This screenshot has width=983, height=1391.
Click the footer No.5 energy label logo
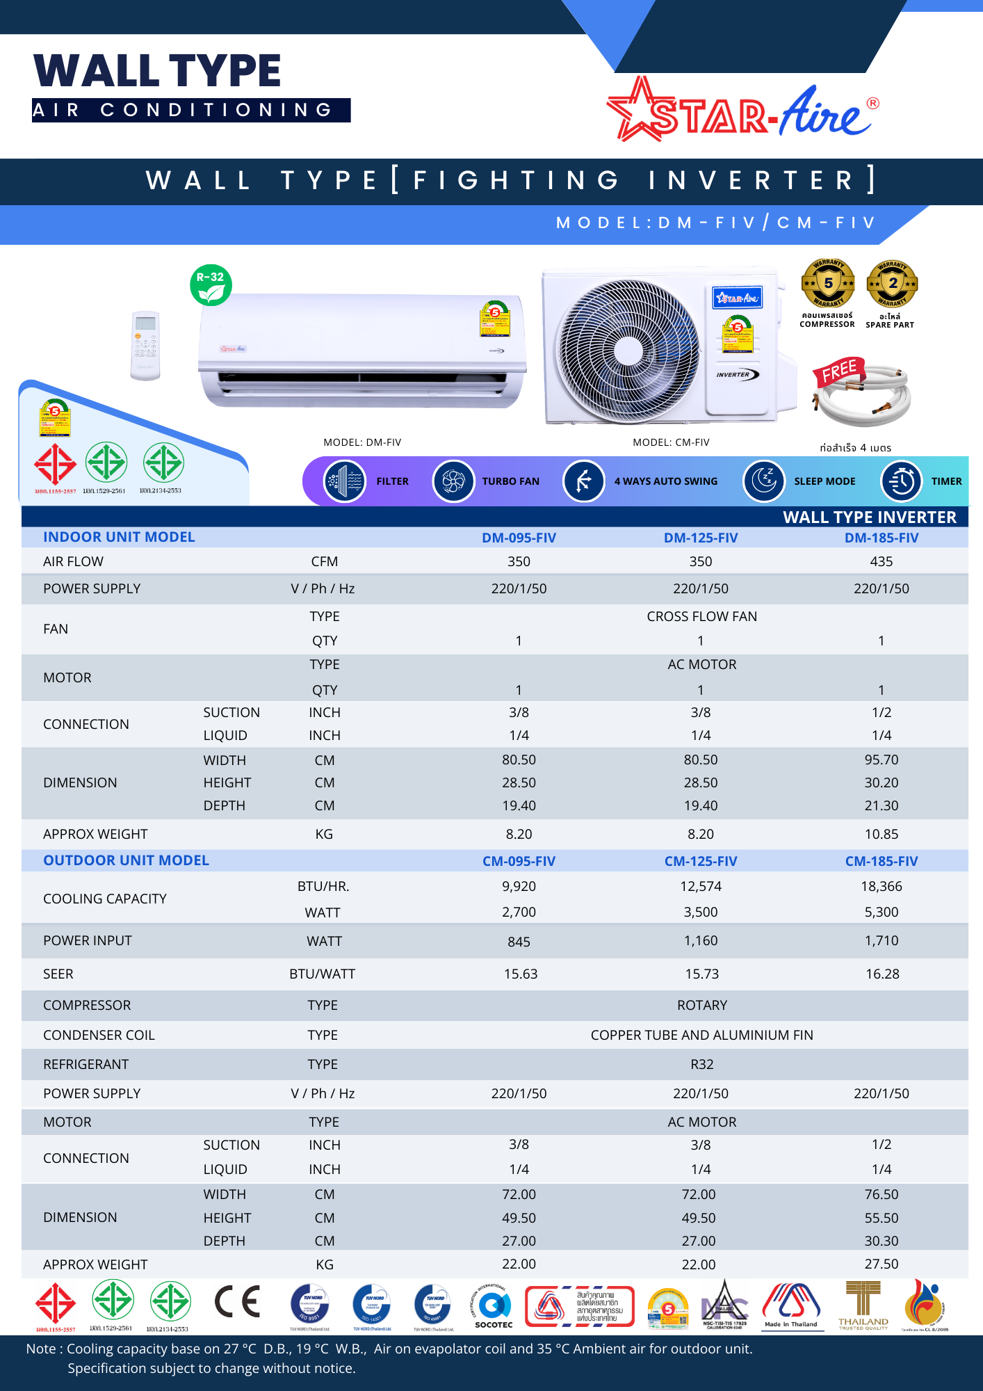(668, 1309)
